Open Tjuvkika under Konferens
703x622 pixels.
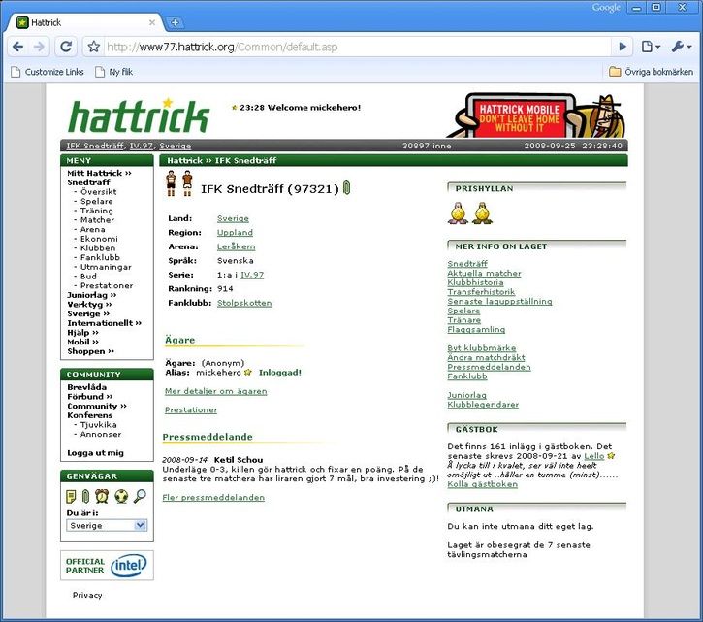[x=98, y=425]
